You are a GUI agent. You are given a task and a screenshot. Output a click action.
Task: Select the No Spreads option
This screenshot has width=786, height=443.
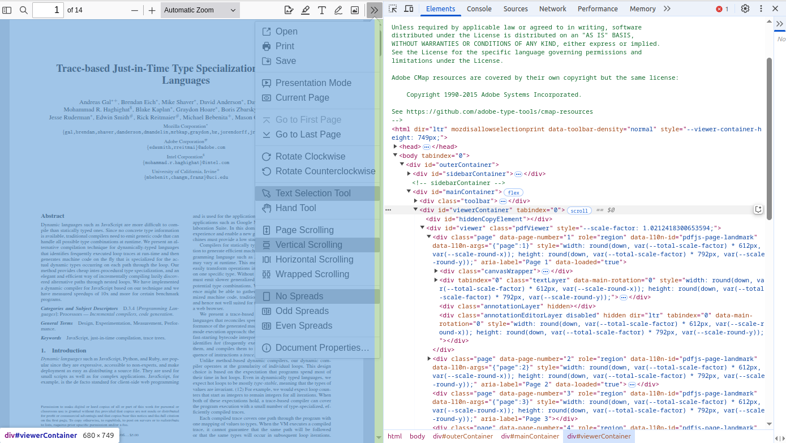tap(317, 296)
